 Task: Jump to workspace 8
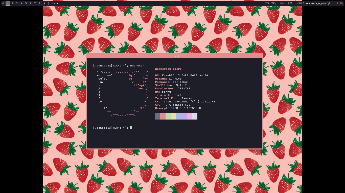coord(39,4)
